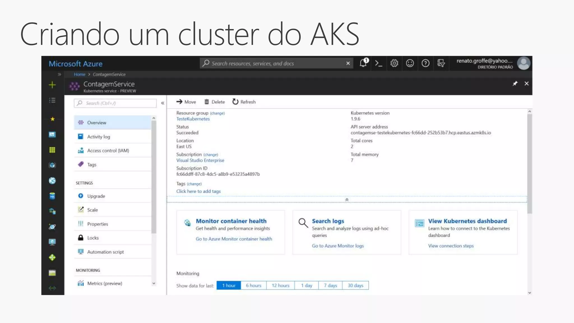
Task: Select the 7 days time range
Action: point(330,285)
